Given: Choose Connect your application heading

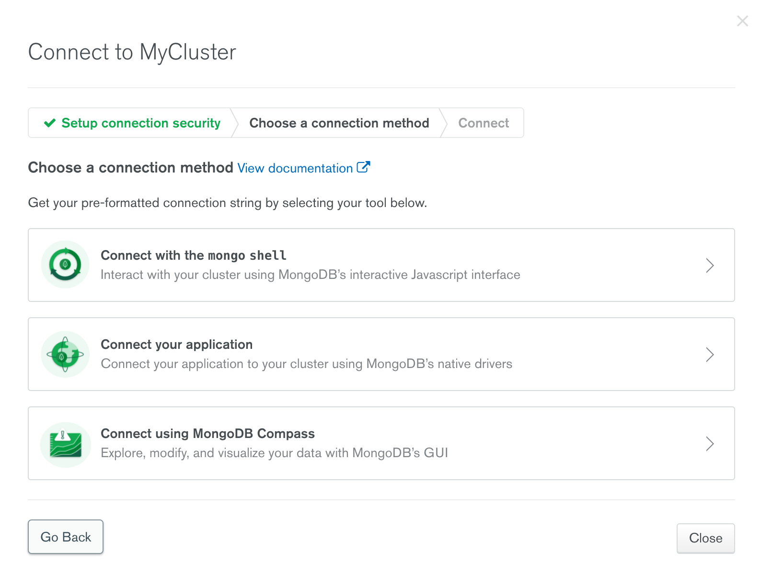Looking at the screenshot, I should [x=177, y=345].
